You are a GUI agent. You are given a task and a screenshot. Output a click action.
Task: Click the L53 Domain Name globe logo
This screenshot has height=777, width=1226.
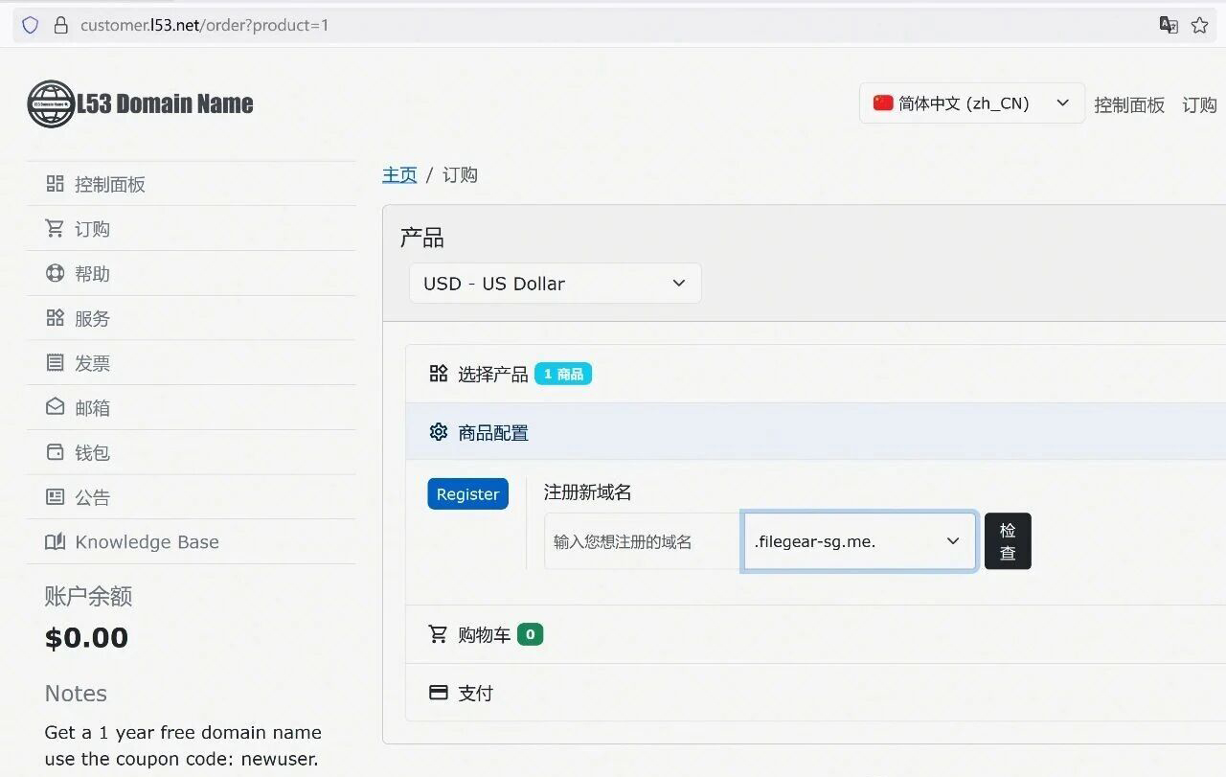point(51,103)
